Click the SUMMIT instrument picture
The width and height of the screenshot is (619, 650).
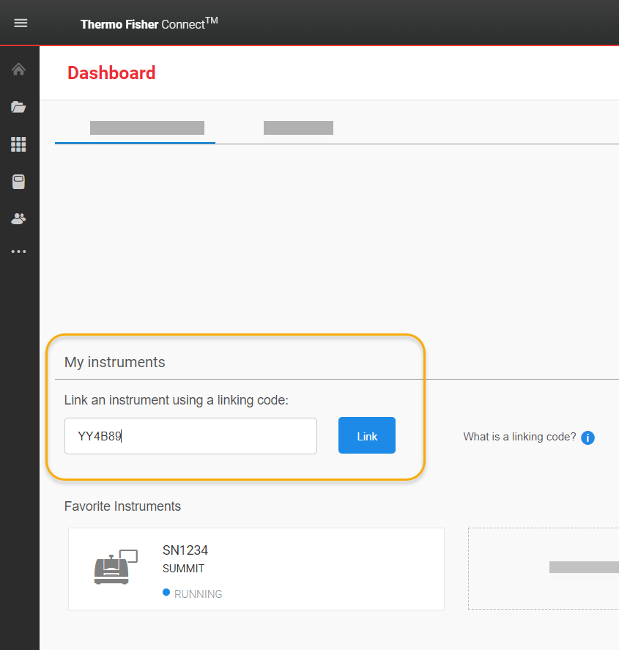tap(115, 567)
